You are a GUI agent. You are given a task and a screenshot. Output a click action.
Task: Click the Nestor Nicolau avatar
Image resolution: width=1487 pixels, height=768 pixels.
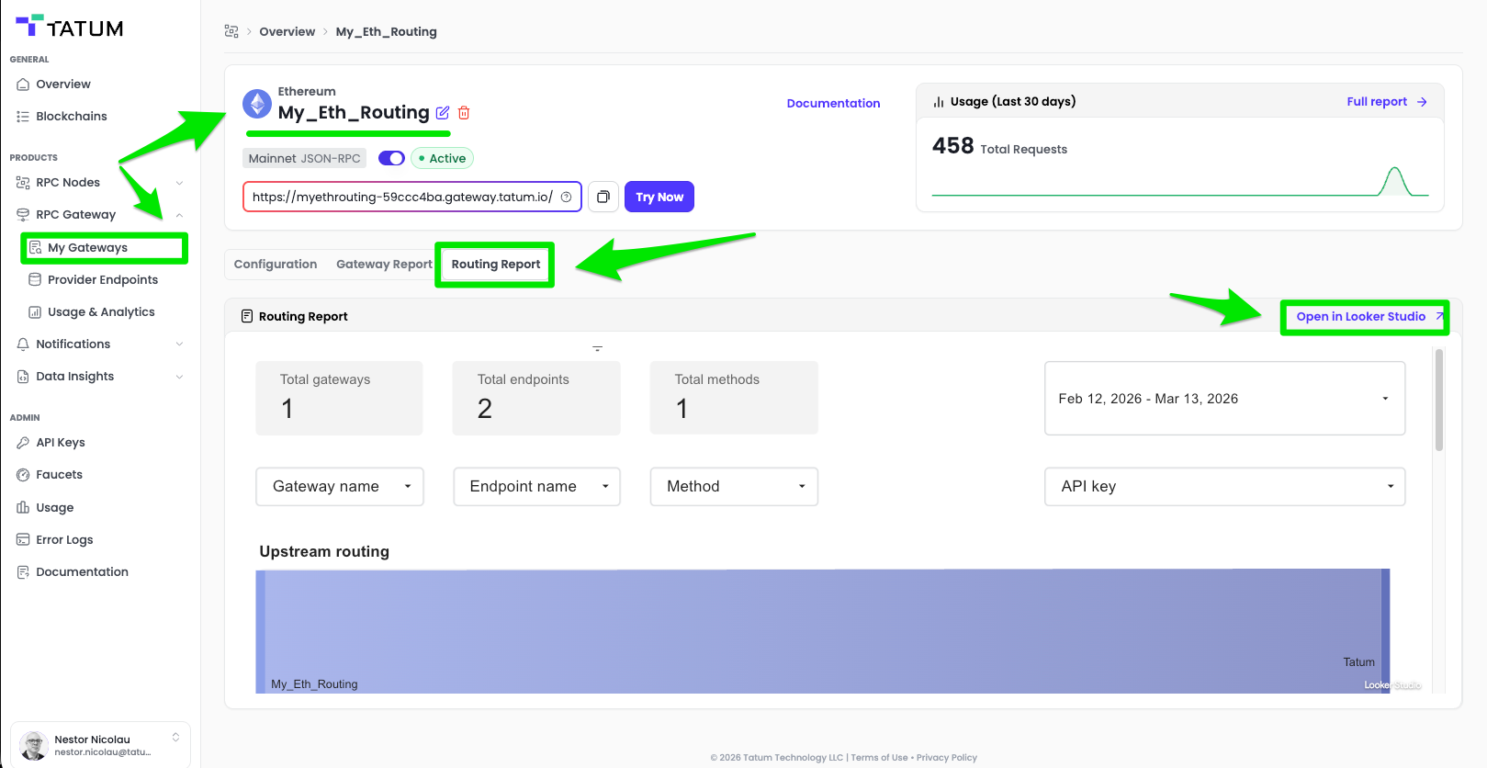34,746
